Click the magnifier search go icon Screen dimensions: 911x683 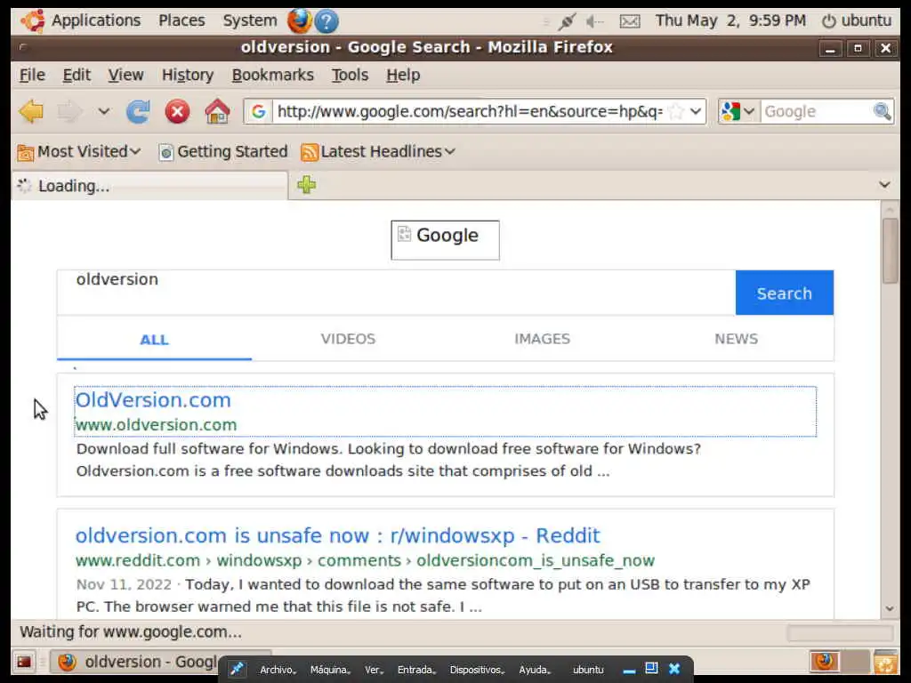(x=882, y=111)
